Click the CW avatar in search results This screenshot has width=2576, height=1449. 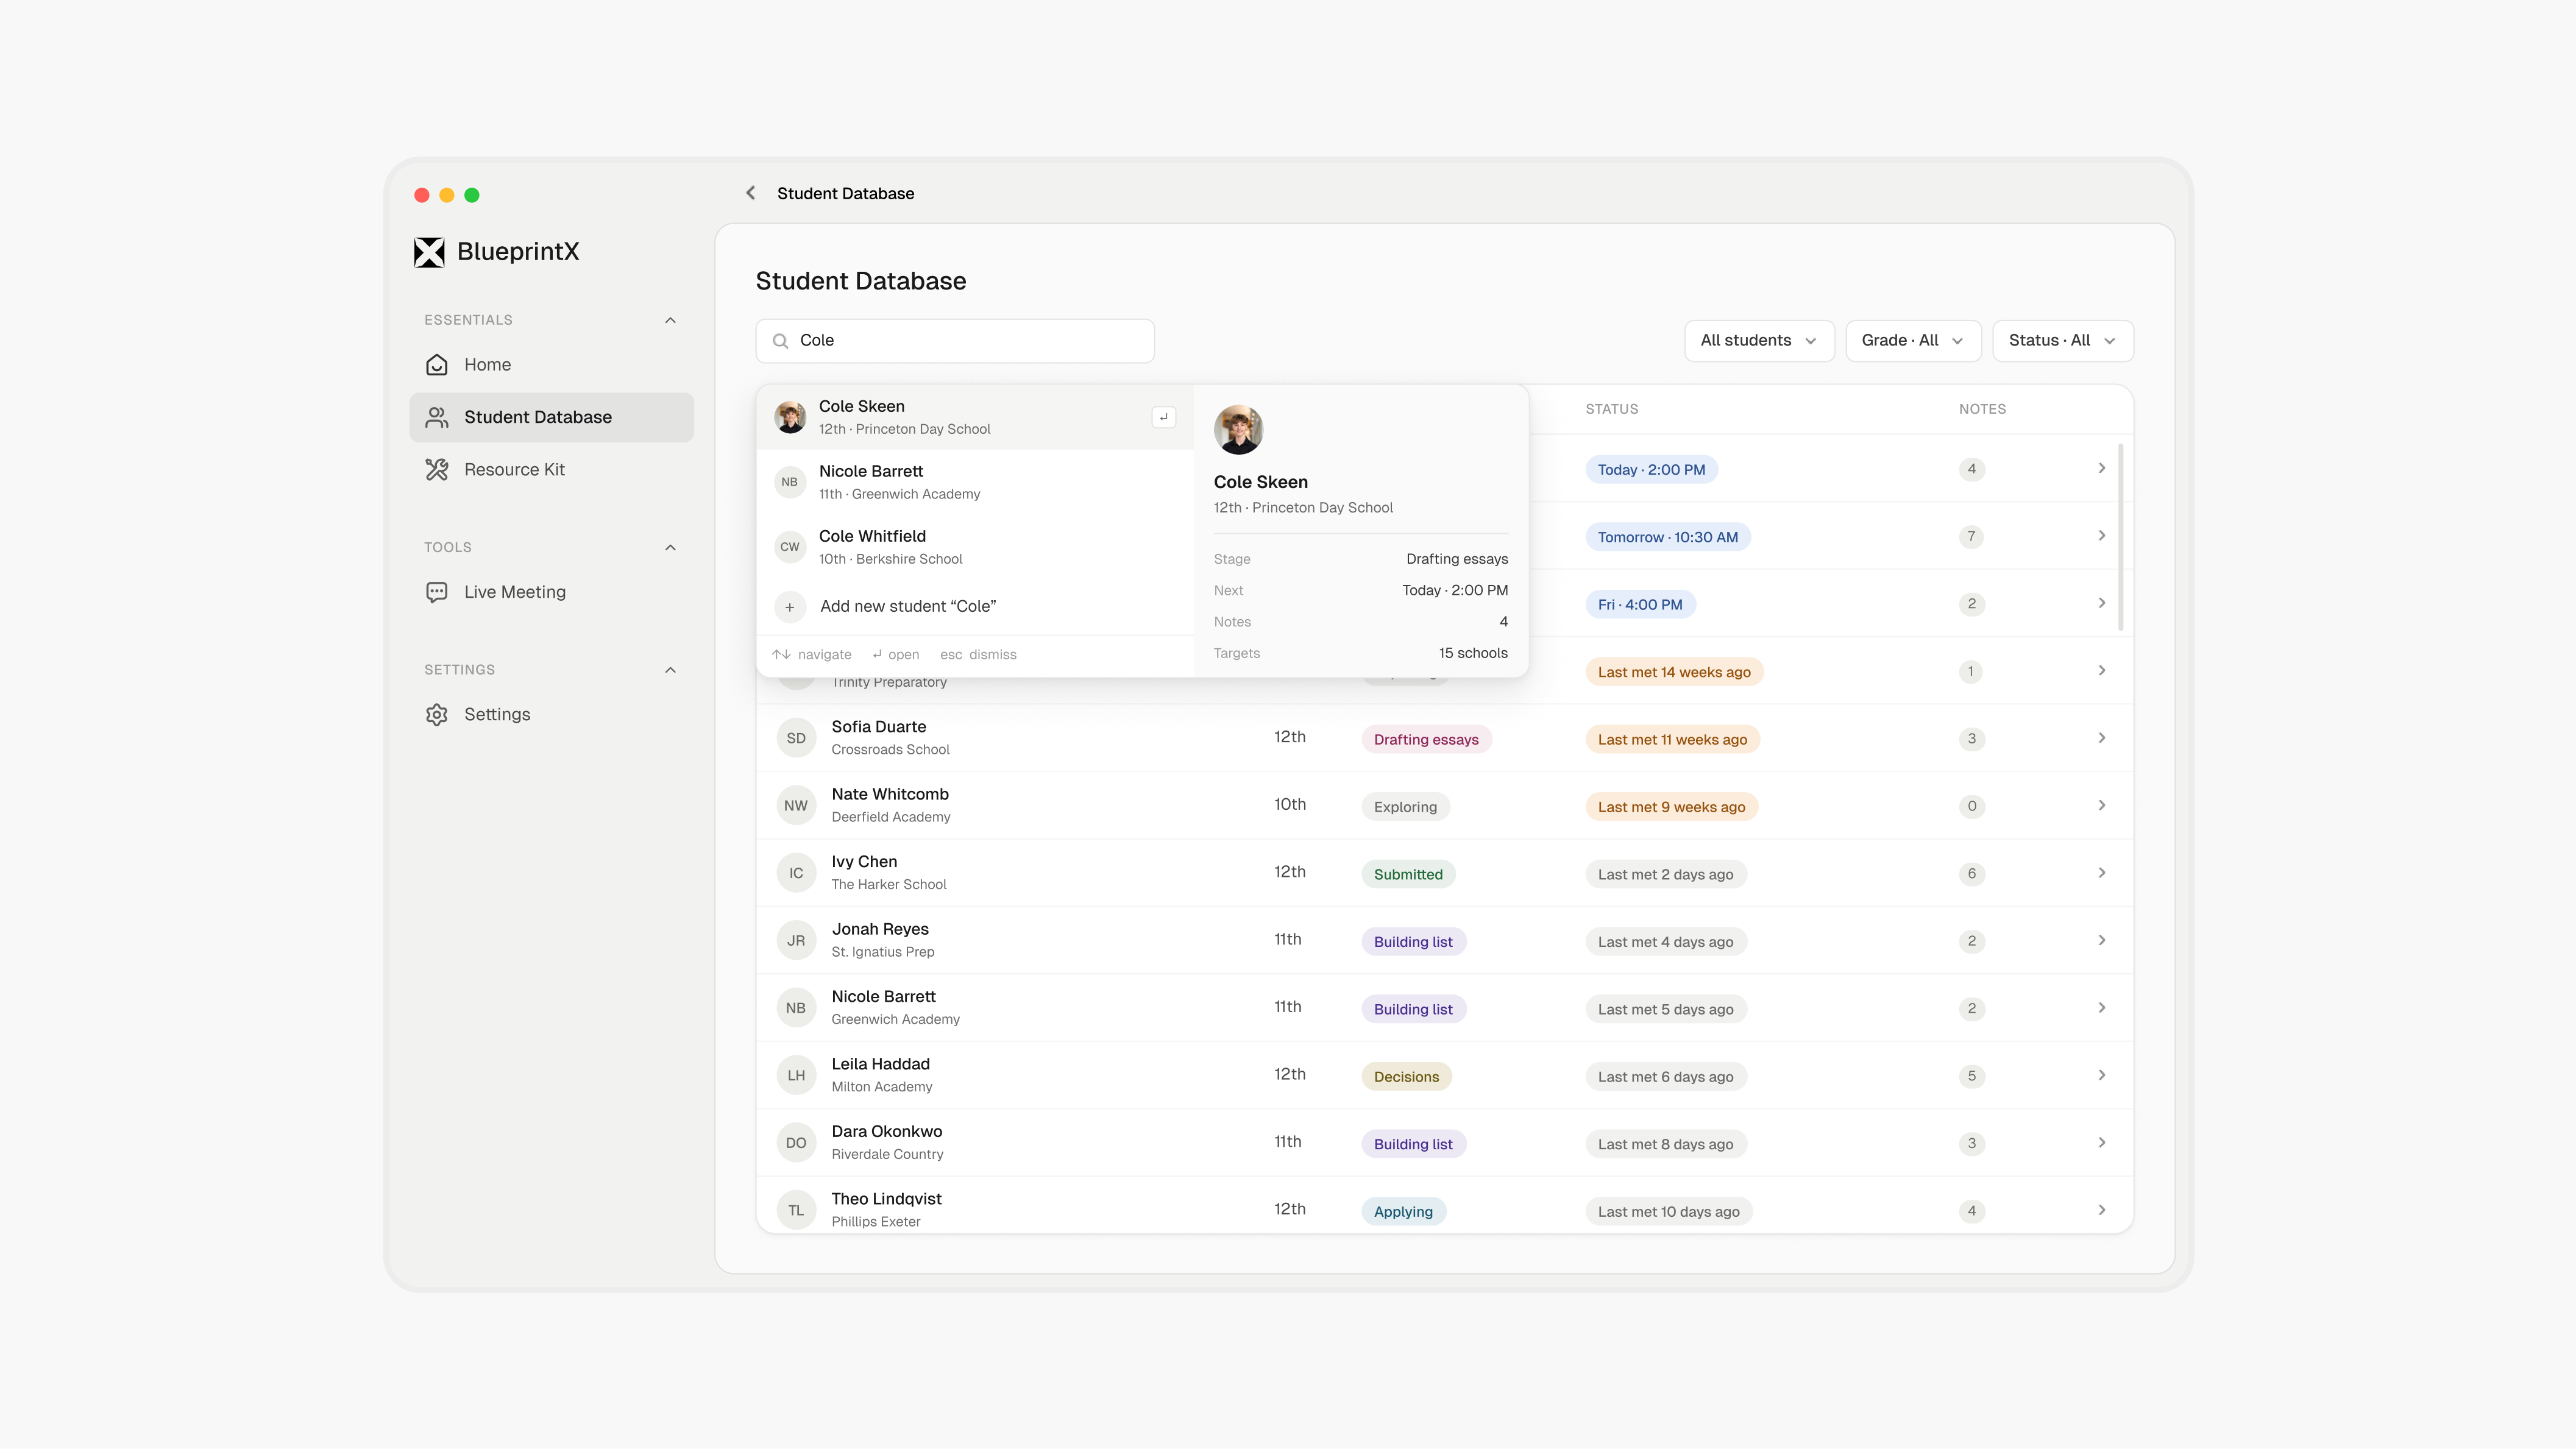[790, 547]
